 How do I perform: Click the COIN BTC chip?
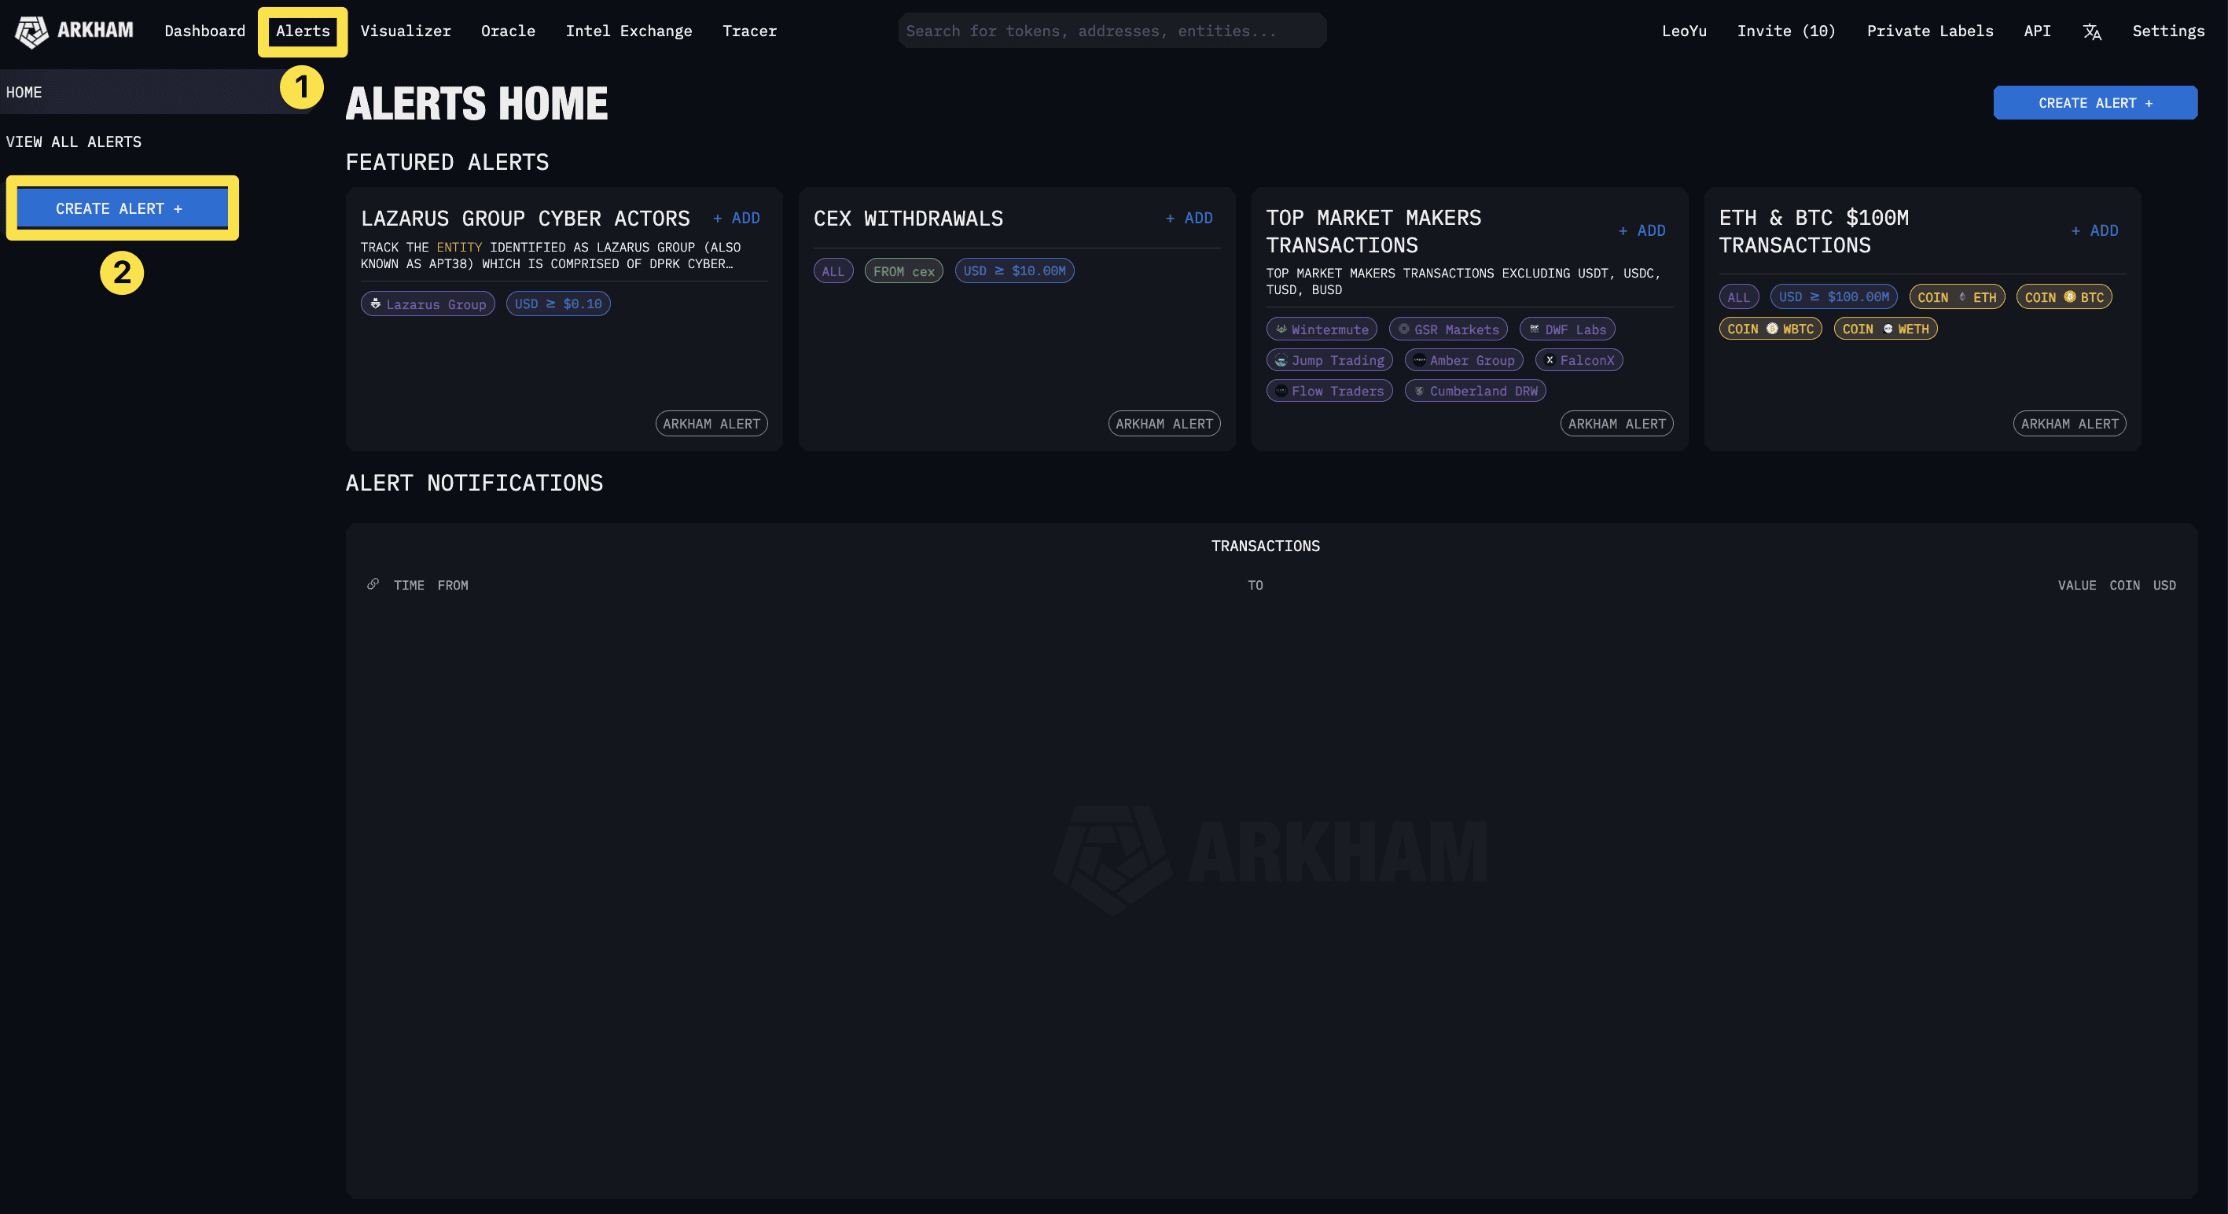click(2064, 296)
